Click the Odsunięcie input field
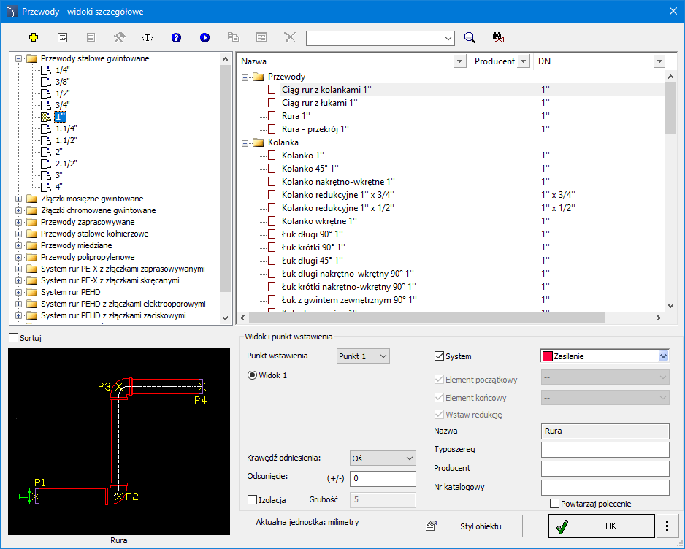The image size is (685, 549). (383, 478)
